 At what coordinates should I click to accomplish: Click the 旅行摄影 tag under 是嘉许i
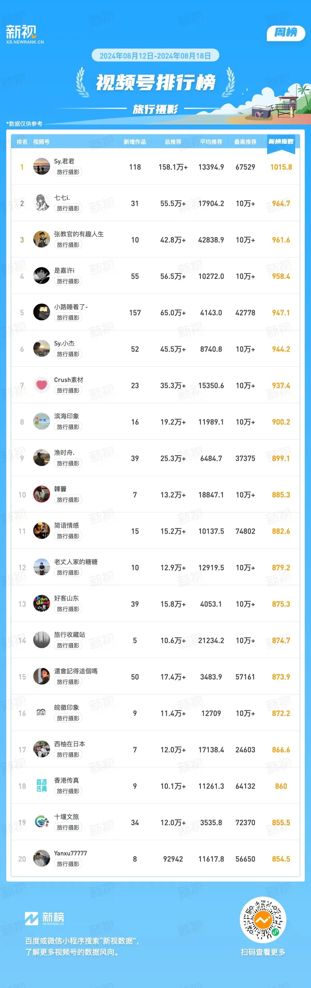pos(68,281)
